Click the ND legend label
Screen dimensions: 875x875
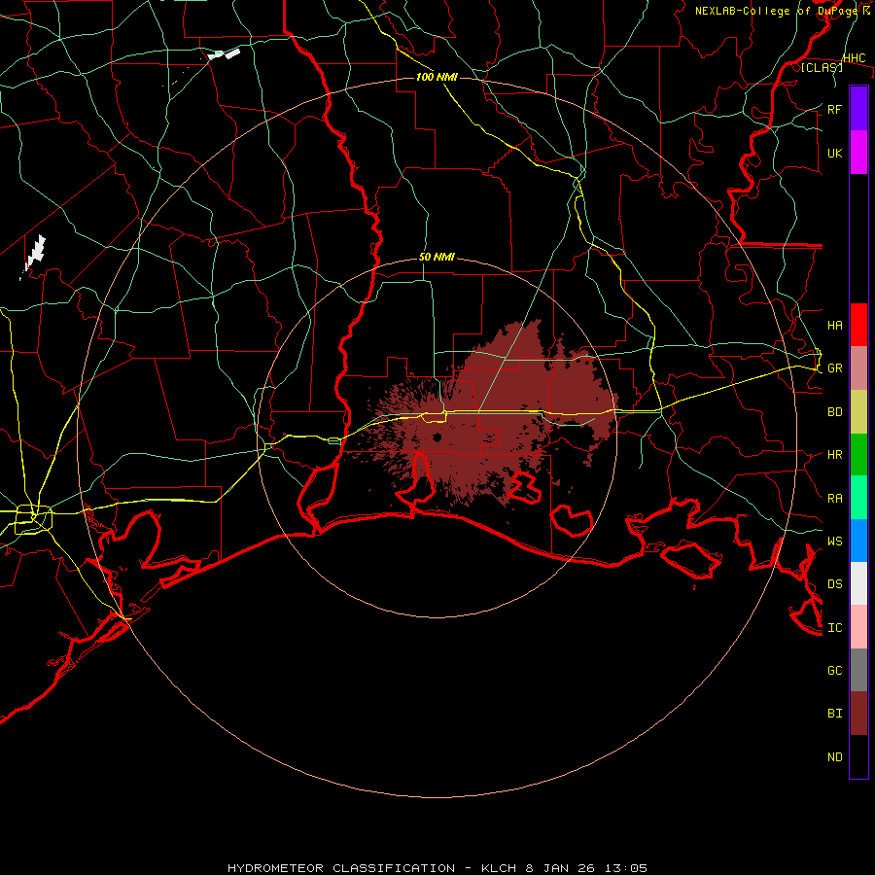834,757
